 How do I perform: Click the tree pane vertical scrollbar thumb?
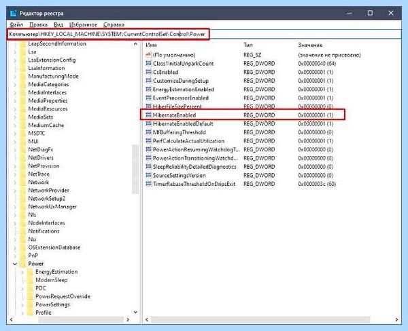(x=135, y=170)
